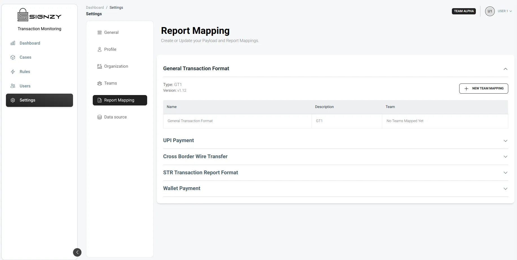Screen dimensions: 517x260
Task: Click the Version v1.12 text
Action: [x=174, y=91]
